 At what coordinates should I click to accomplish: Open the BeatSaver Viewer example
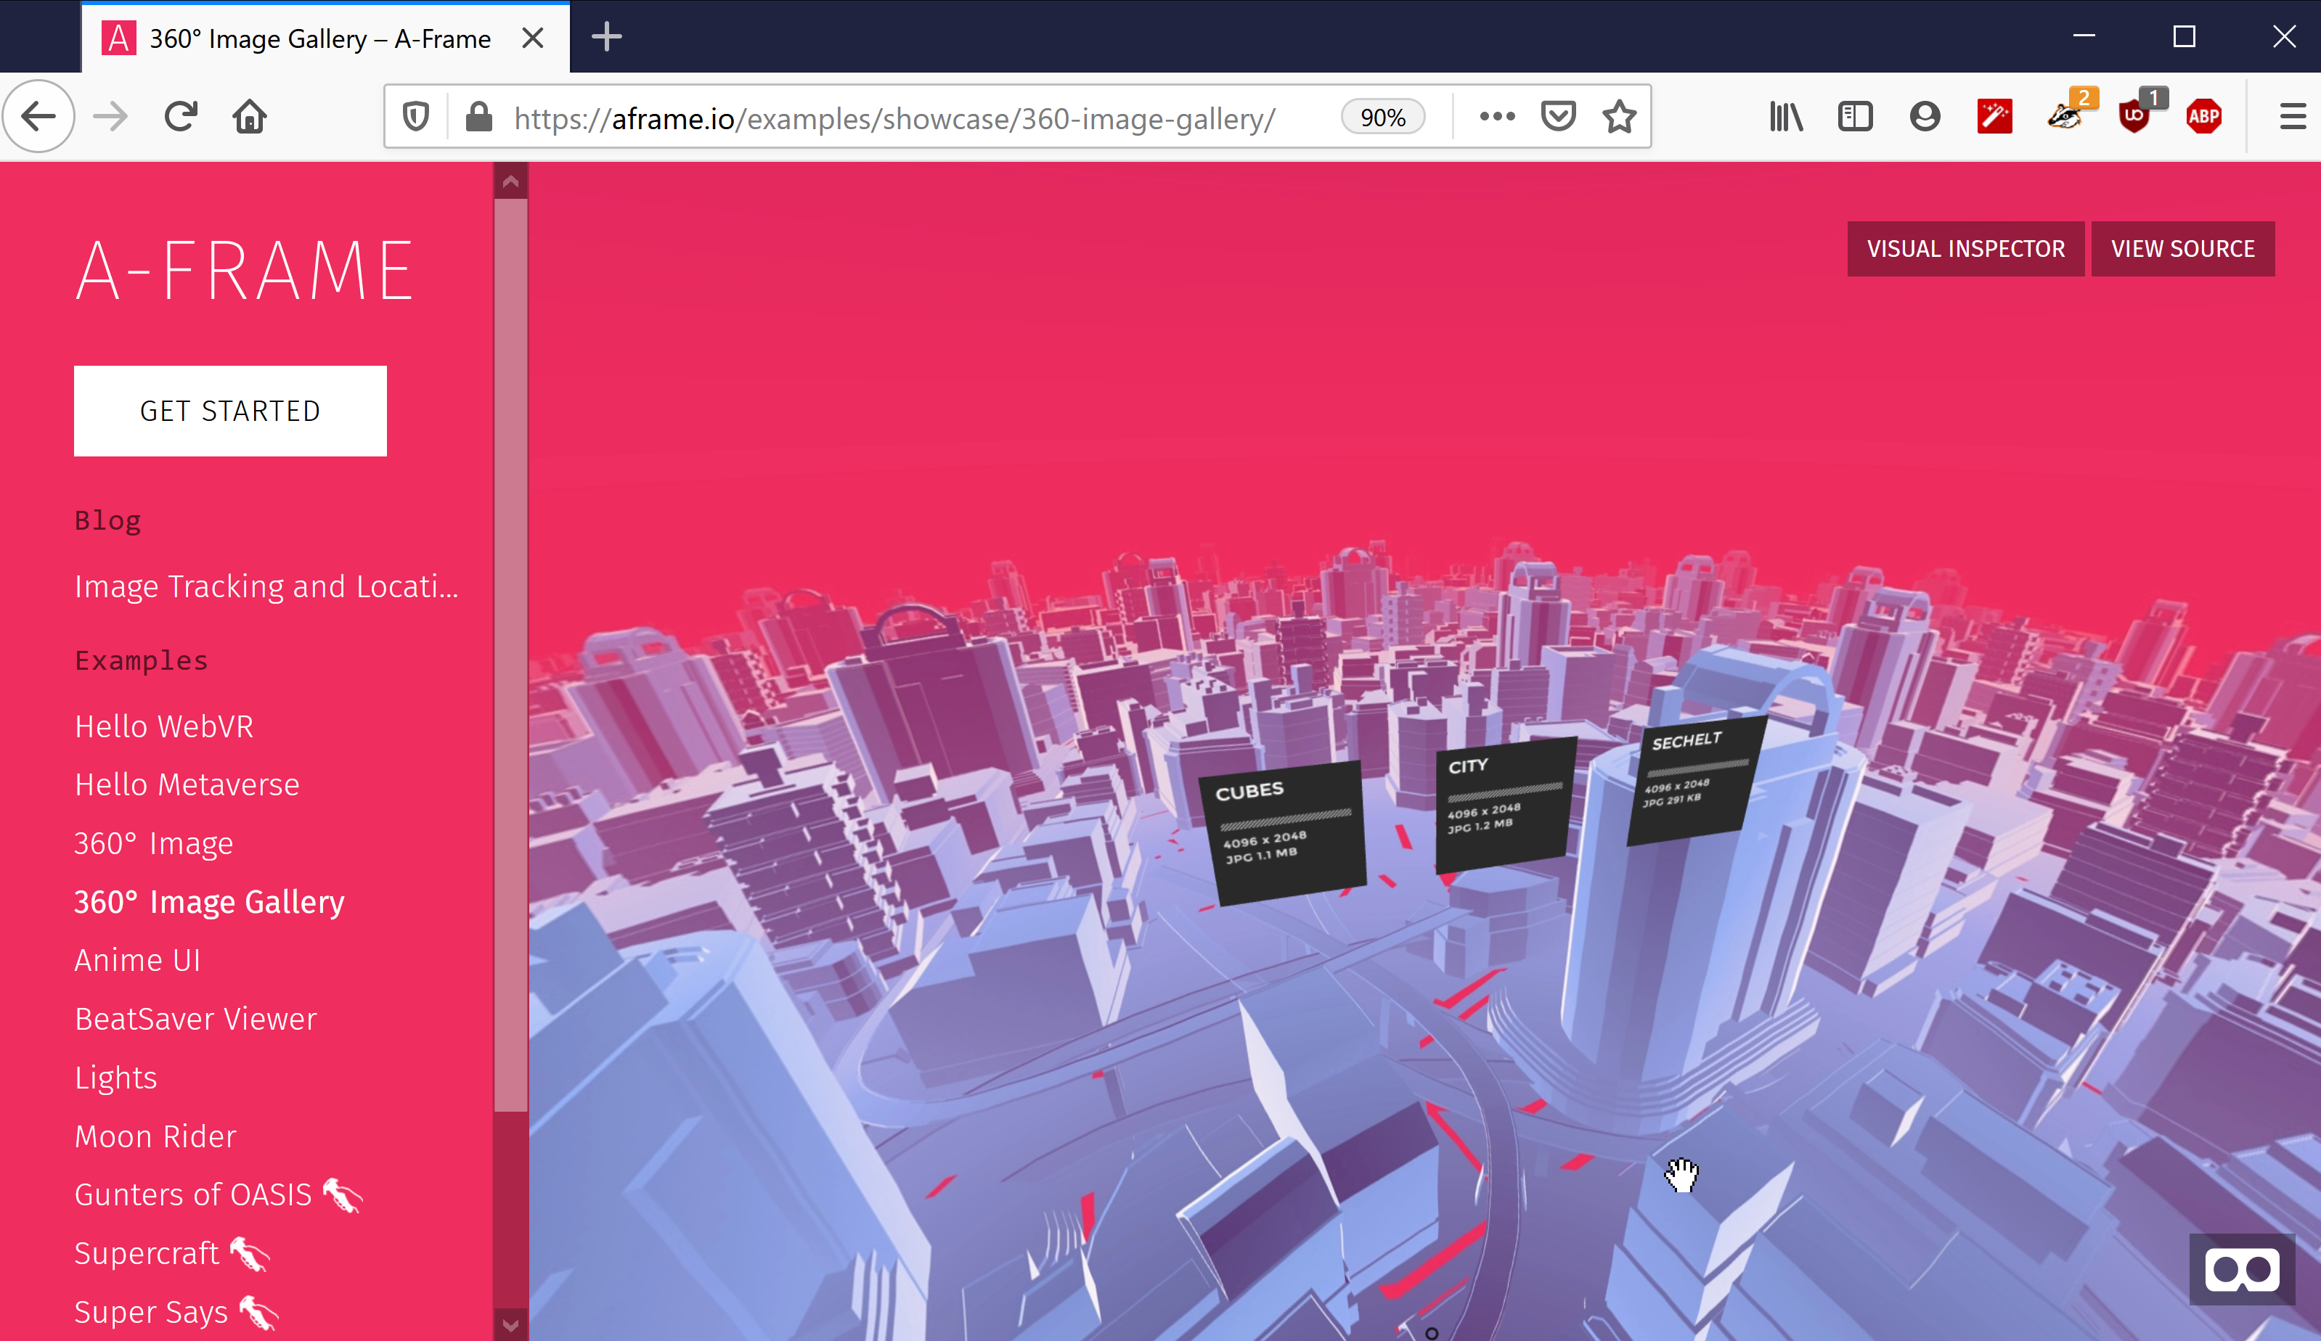[195, 1019]
